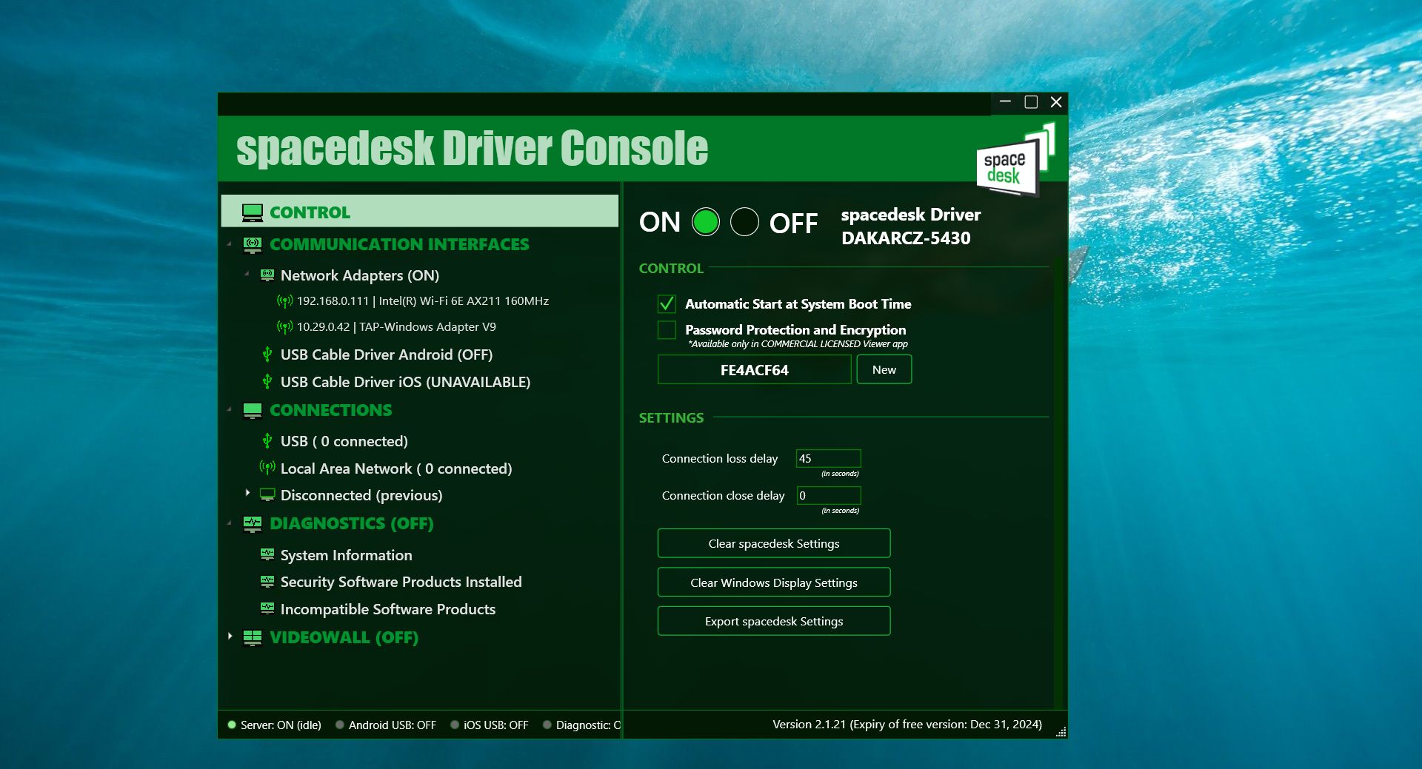
Task: Click the videowall grid icon beside VIDEOWALL
Action: [x=252, y=637]
